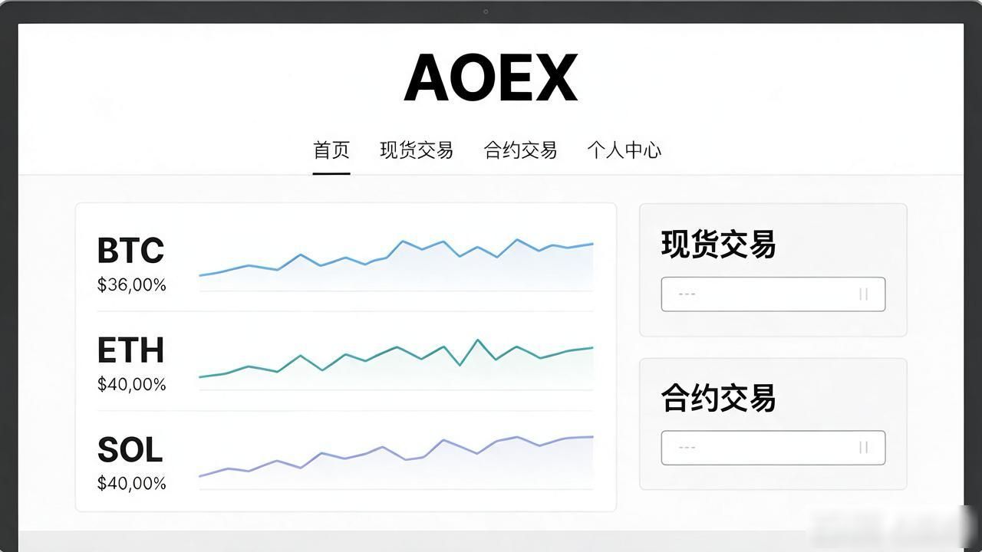Click the price under ETH
The image size is (982, 552).
coord(132,384)
